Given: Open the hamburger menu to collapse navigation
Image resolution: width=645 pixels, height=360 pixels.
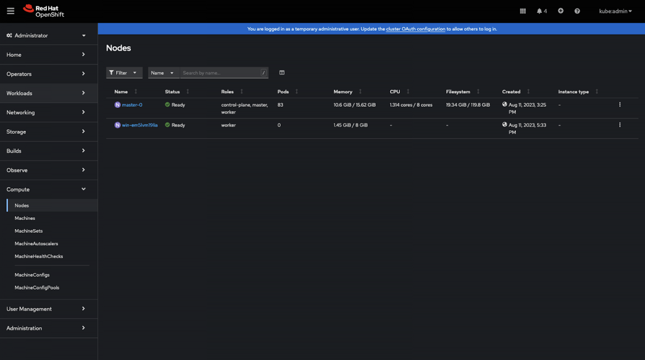Looking at the screenshot, I should (x=11, y=11).
